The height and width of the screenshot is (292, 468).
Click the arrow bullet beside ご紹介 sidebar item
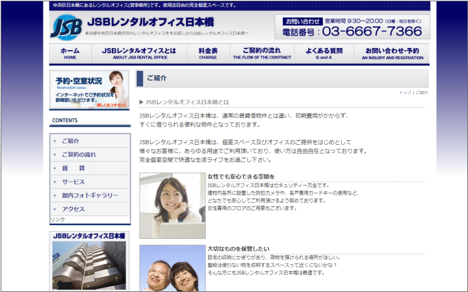(x=55, y=141)
